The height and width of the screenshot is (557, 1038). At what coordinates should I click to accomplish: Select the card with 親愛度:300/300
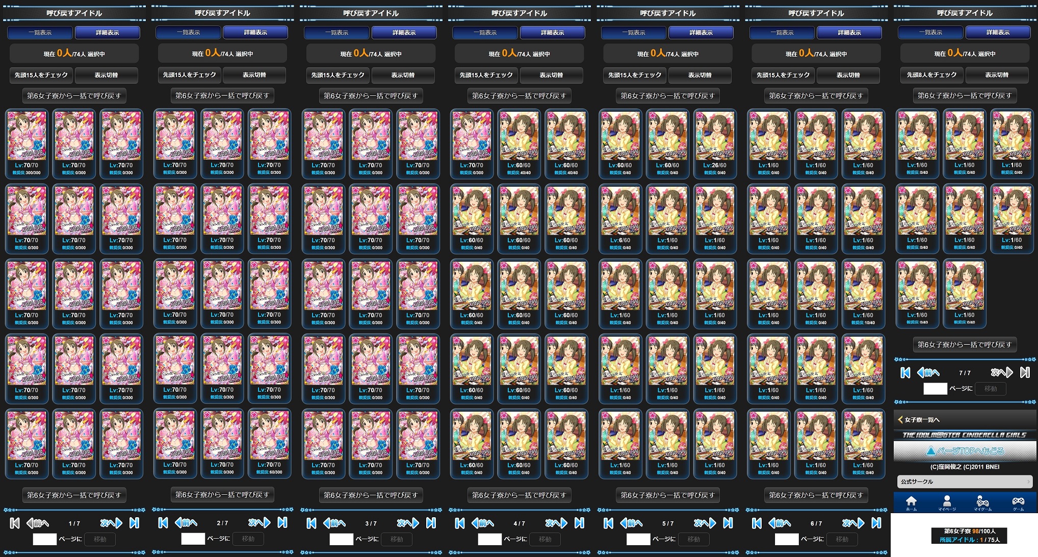[27, 144]
